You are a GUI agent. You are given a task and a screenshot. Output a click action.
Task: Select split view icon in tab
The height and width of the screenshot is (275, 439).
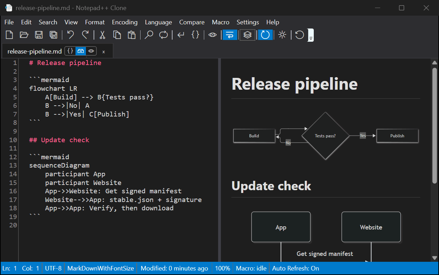(x=81, y=51)
